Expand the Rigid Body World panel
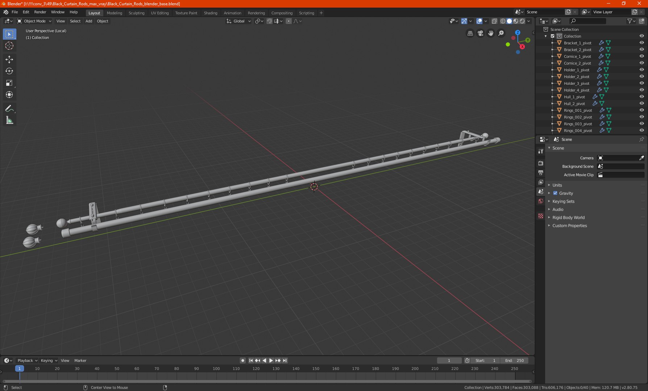Screen dimensions: 648x391 click(568, 218)
